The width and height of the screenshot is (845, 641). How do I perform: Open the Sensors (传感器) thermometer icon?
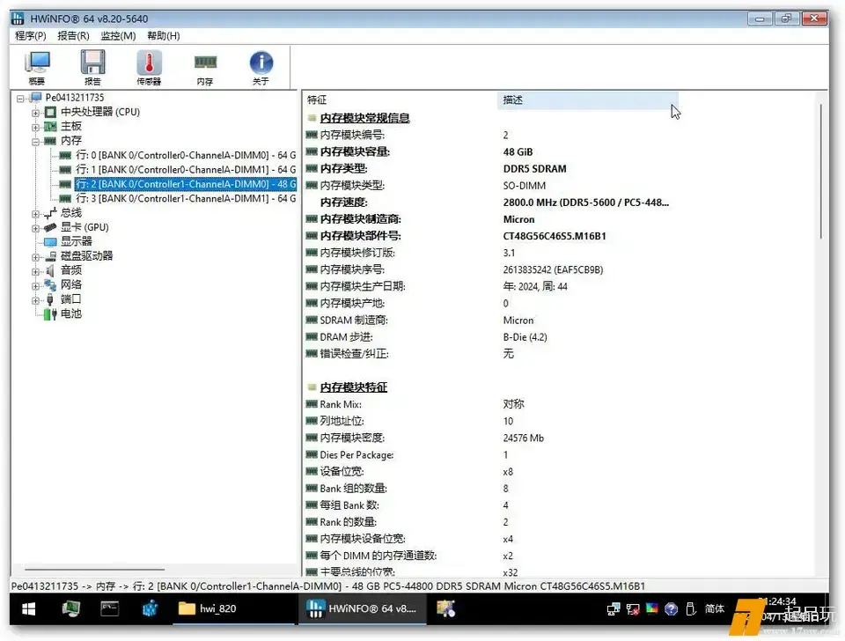pos(149,67)
